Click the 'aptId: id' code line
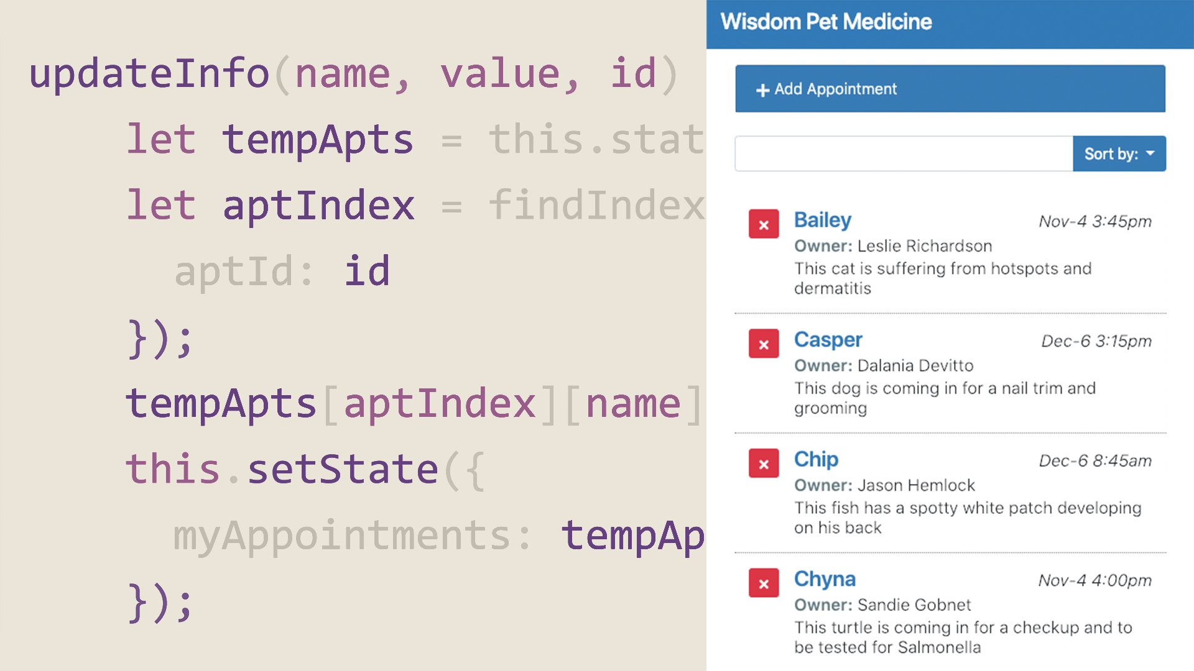Viewport: 1194px width, 671px height. [282, 272]
